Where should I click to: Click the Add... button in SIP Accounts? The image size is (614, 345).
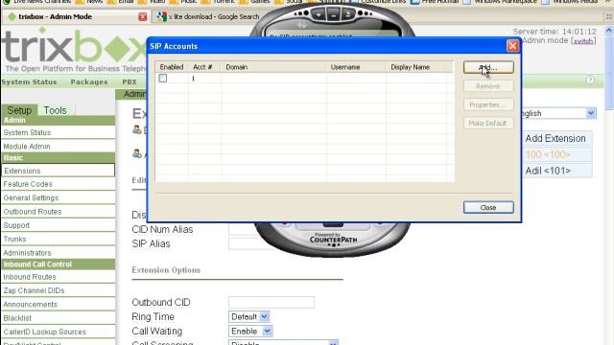tap(488, 67)
